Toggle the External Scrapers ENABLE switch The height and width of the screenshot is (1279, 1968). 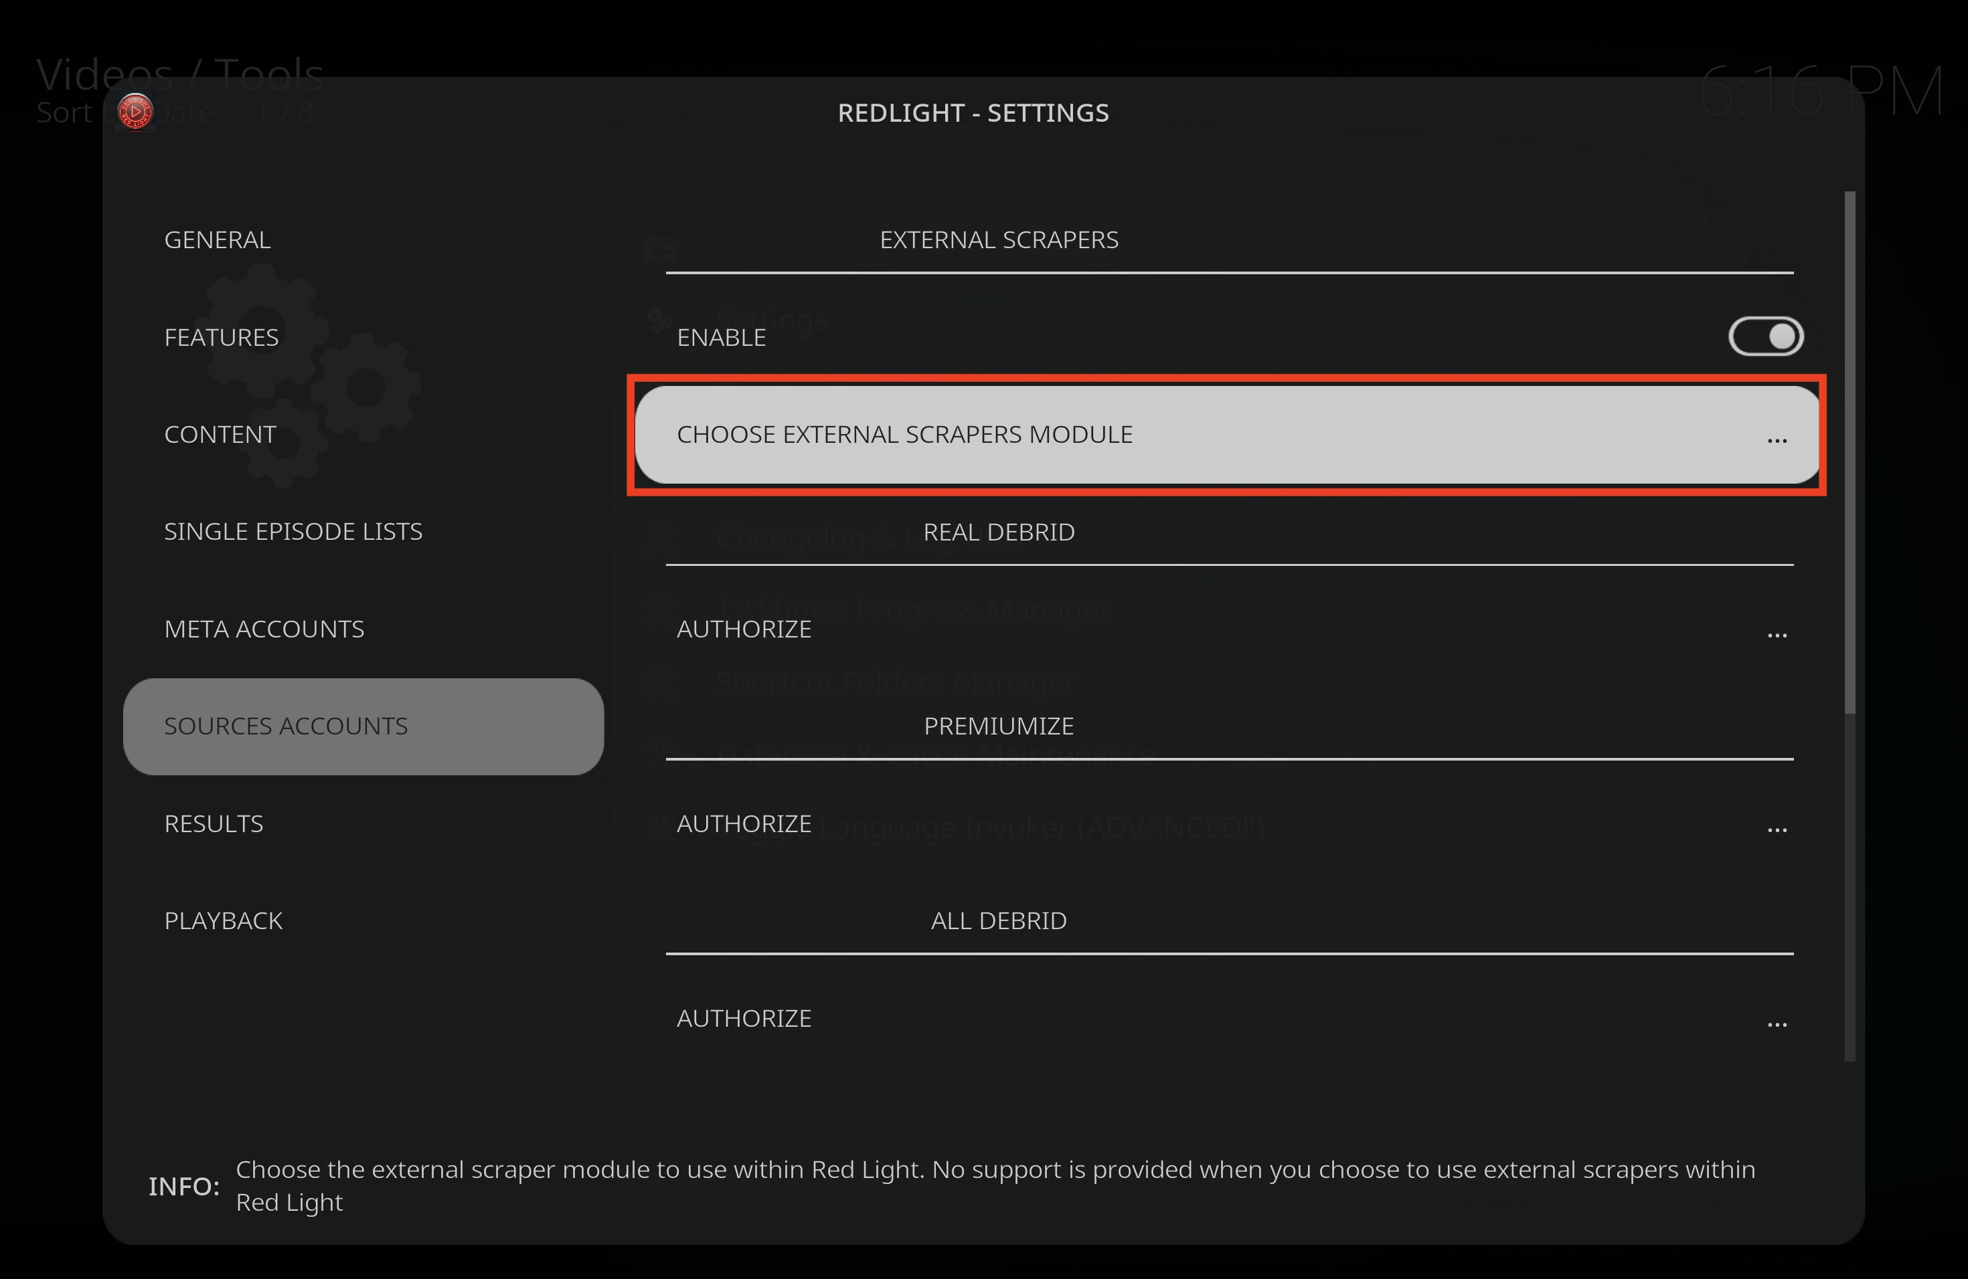coord(1765,336)
